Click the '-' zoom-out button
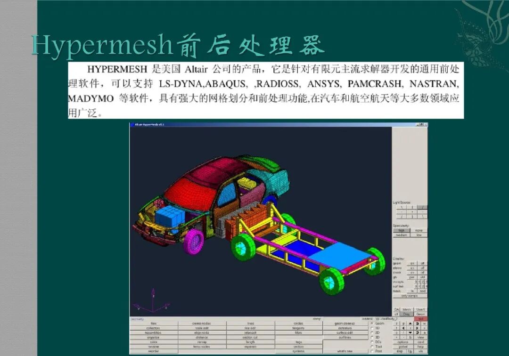The height and width of the screenshot is (356, 509). coord(403,337)
